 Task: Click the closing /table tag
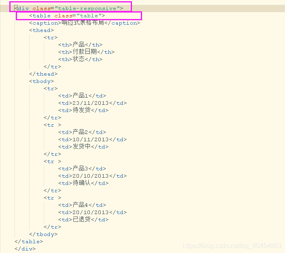point(29,242)
